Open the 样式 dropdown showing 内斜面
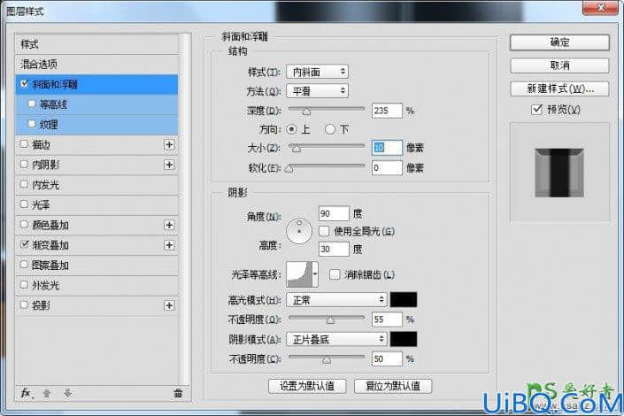Viewport: 624px width, 416px height. [317, 72]
